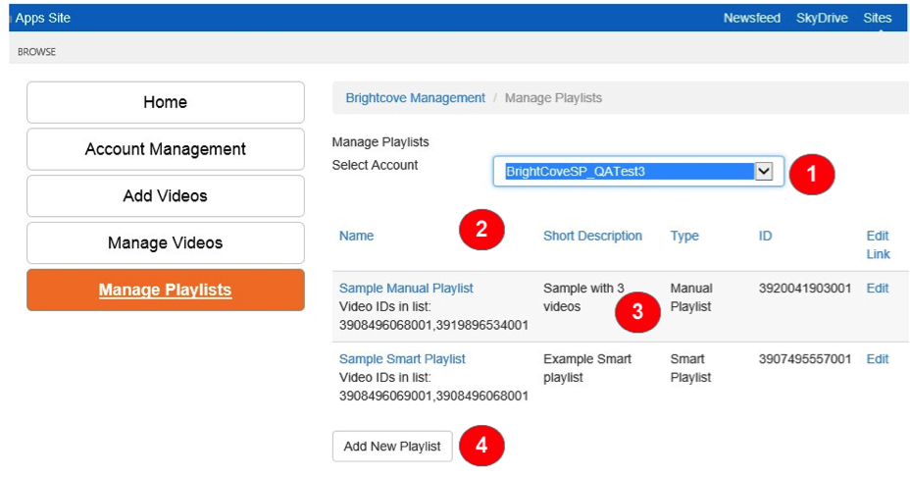Open the Sample Manual Playlist link

tap(406, 289)
